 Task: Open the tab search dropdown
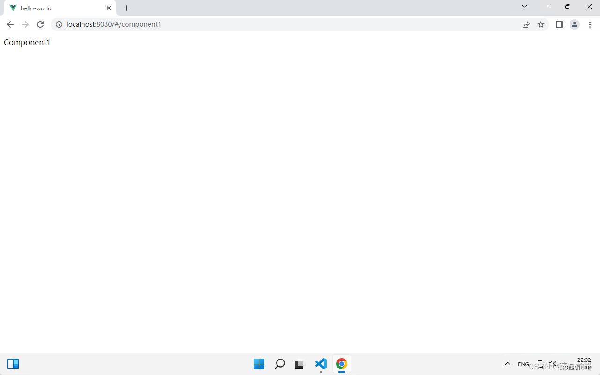[525, 7]
